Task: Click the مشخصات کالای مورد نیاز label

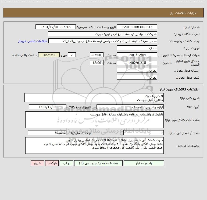Action: coord(182,120)
